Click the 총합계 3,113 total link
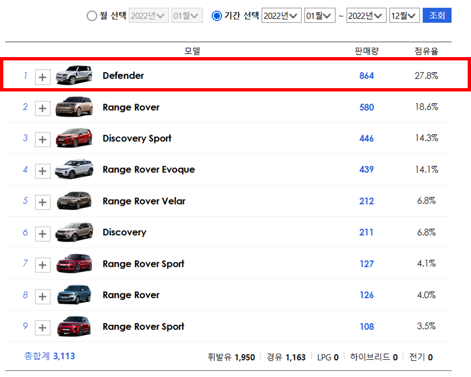The height and width of the screenshot is (377, 471). pos(49,356)
